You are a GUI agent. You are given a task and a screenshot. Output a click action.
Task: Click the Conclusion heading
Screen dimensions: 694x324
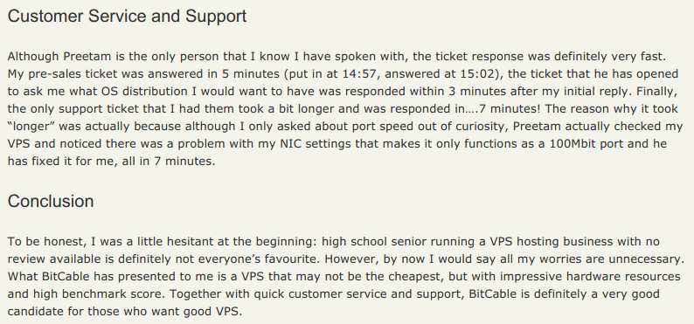(51, 201)
